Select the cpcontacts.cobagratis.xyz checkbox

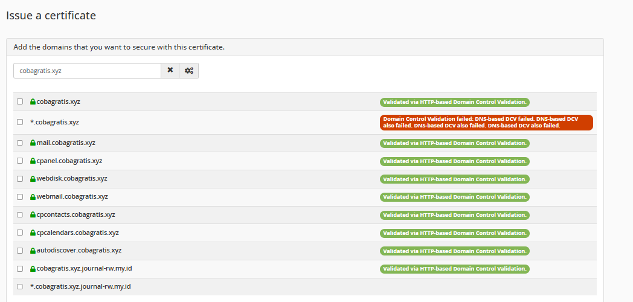point(20,214)
